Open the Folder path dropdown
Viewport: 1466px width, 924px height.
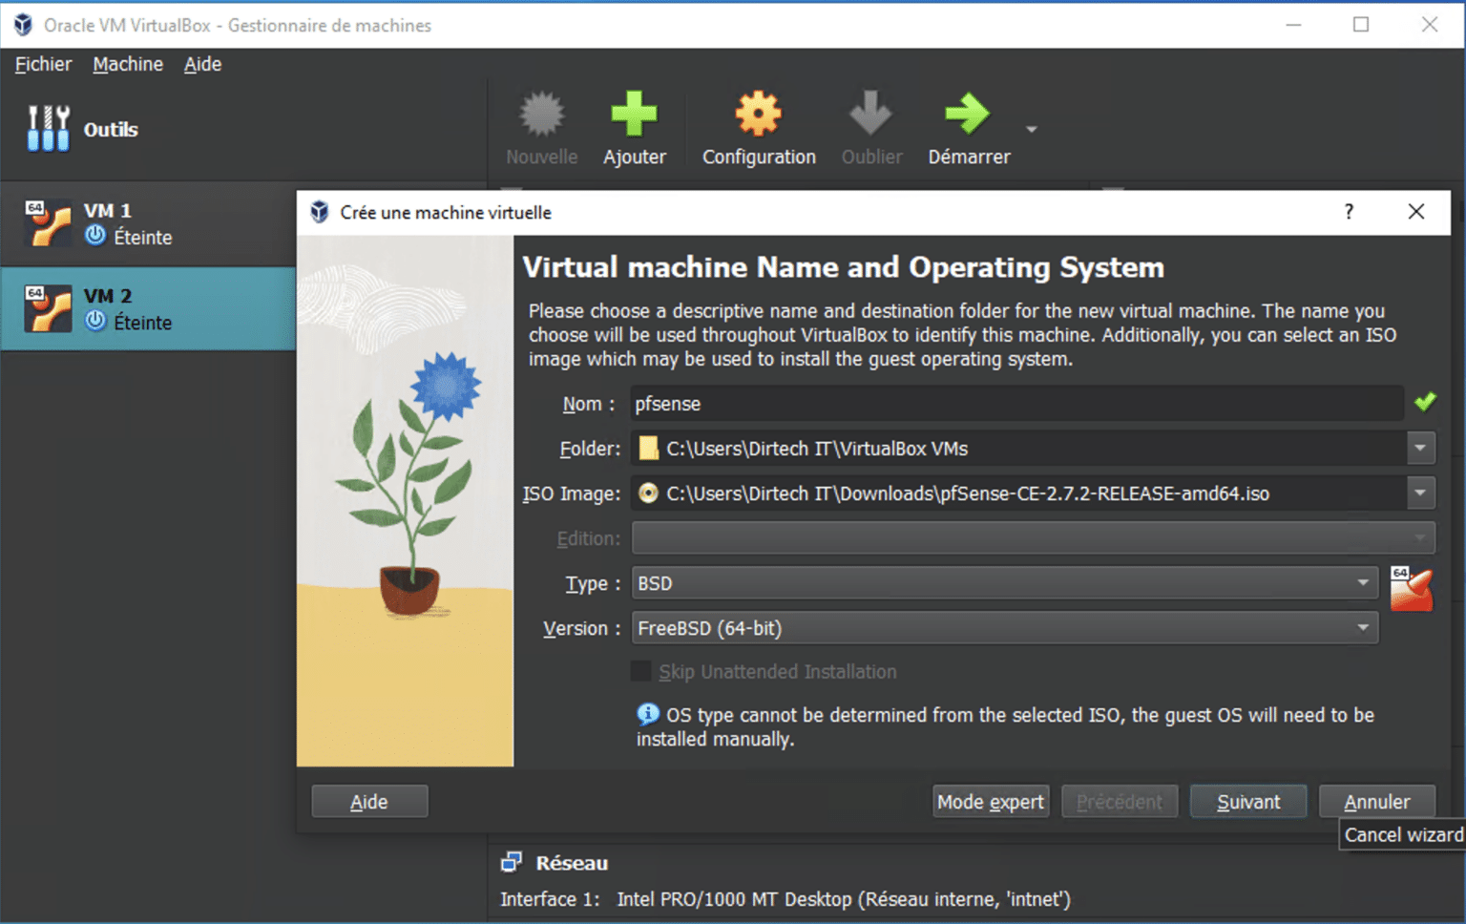point(1421,448)
